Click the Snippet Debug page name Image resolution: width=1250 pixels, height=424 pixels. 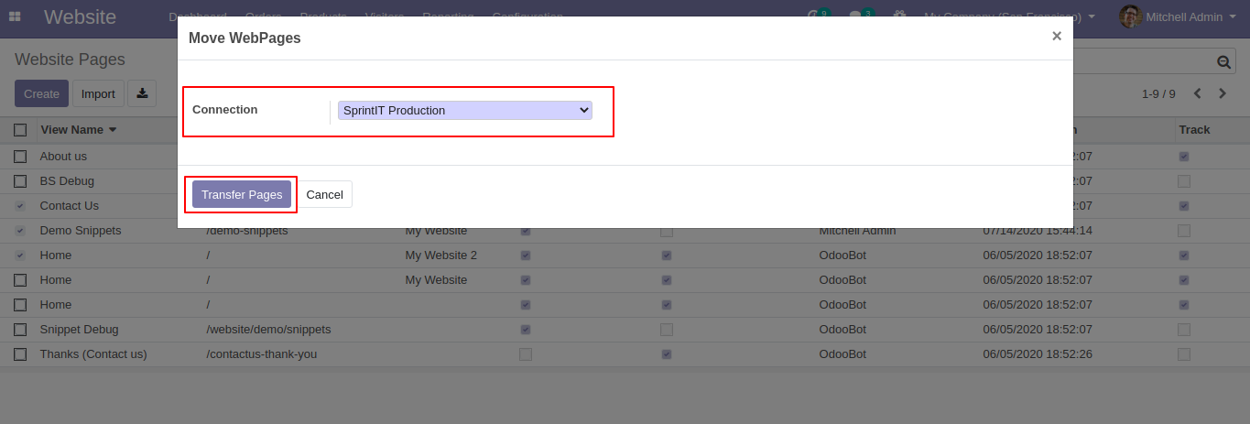point(79,330)
